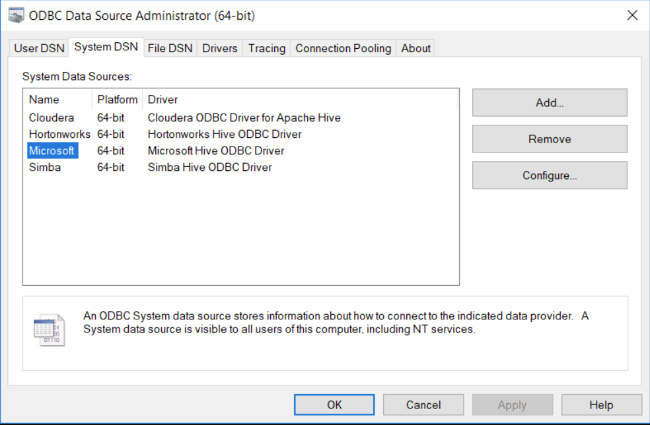This screenshot has height=425, width=650.
Task: Select the System DSN tab
Action: 106,47
